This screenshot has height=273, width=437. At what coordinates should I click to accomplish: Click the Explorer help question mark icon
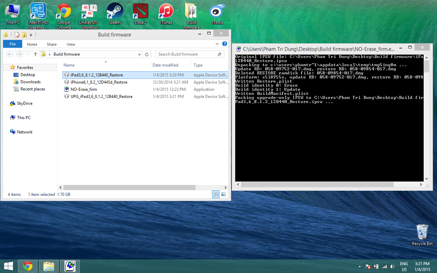225,44
